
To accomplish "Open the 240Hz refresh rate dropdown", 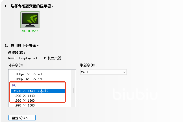I will [x=103, y=72].
